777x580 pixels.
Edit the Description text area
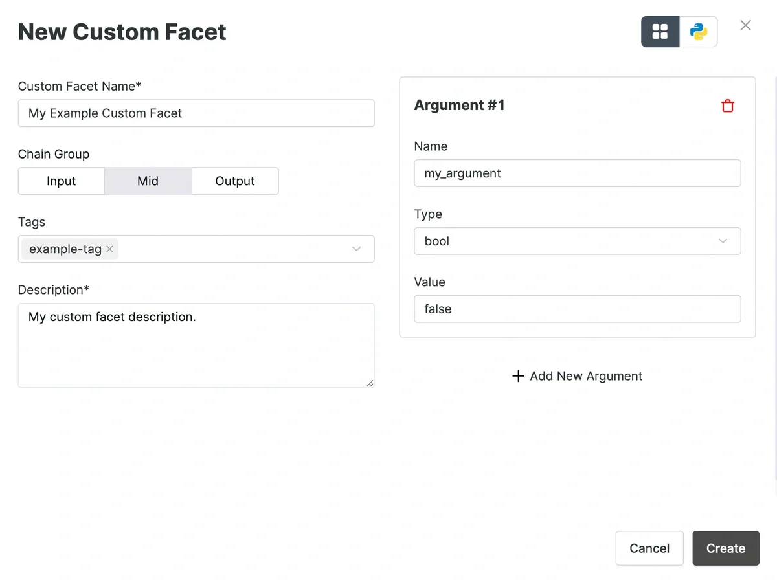(196, 346)
